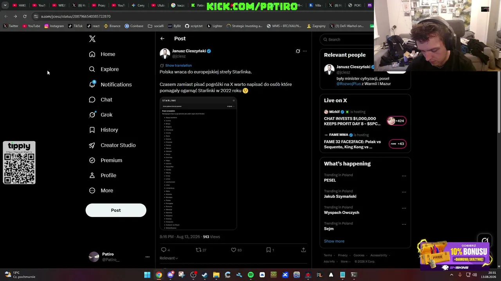This screenshot has width=501, height=281.
Task: Like the post with heart icon
Action: [x=234, y=250]
